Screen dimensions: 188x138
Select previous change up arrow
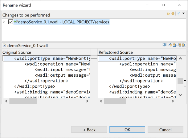tap(173, 14)
